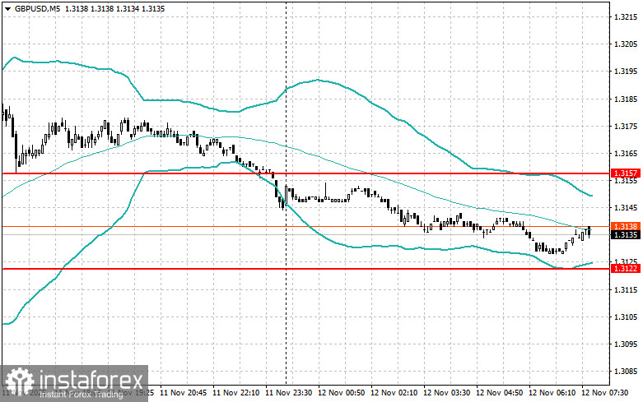Viewport: 643px width, 402px height.
Task: Select the red 1.3122 price level label
Action: [x=626, y=269]
